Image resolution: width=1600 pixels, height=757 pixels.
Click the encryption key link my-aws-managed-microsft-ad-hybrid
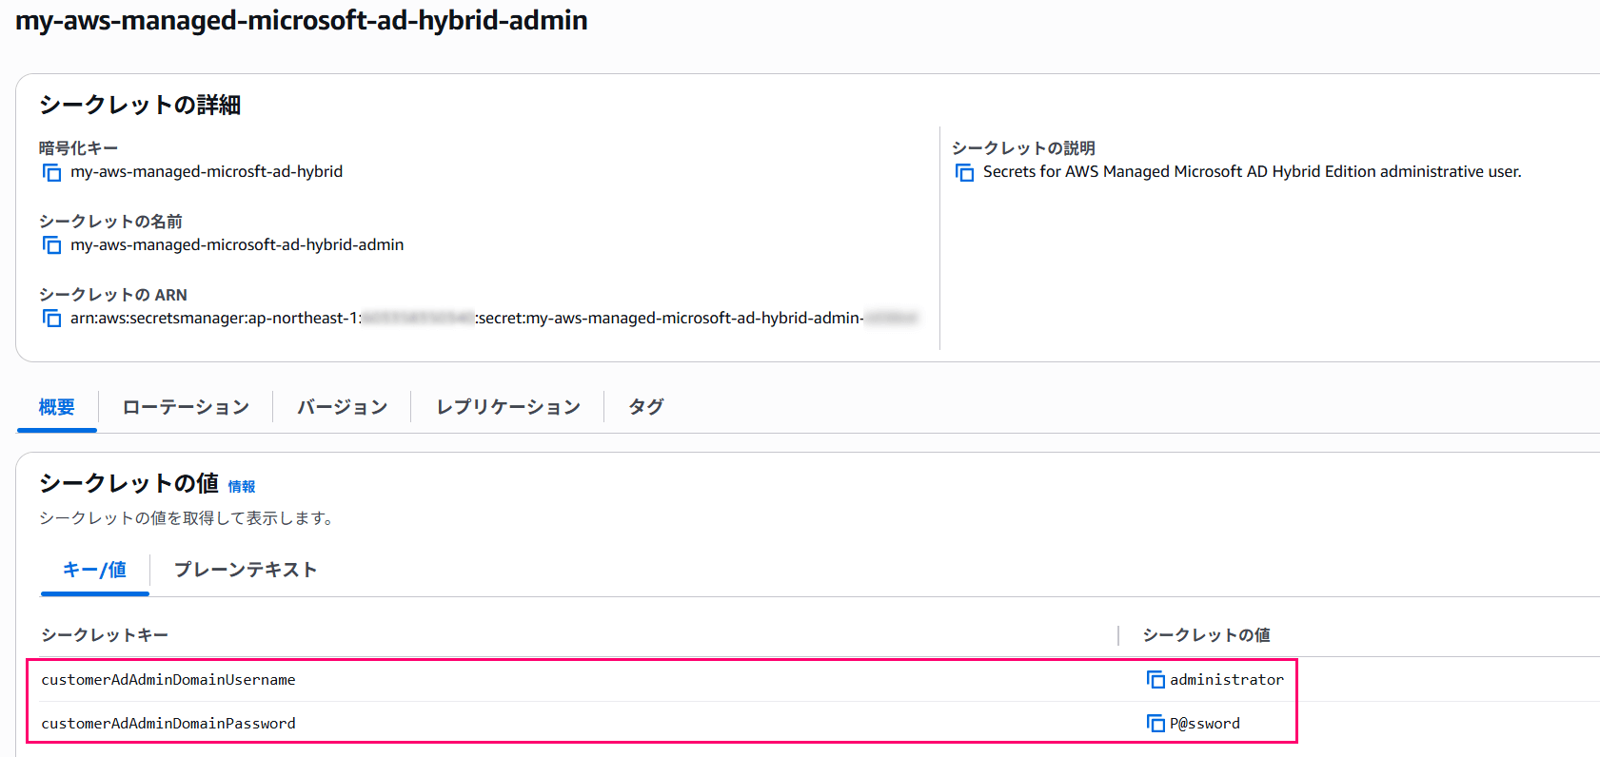(207, 172)
